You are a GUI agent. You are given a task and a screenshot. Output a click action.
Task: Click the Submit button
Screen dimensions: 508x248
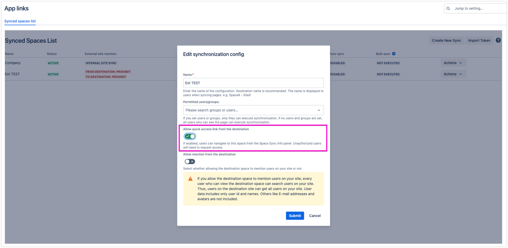[x=295, y=216]
